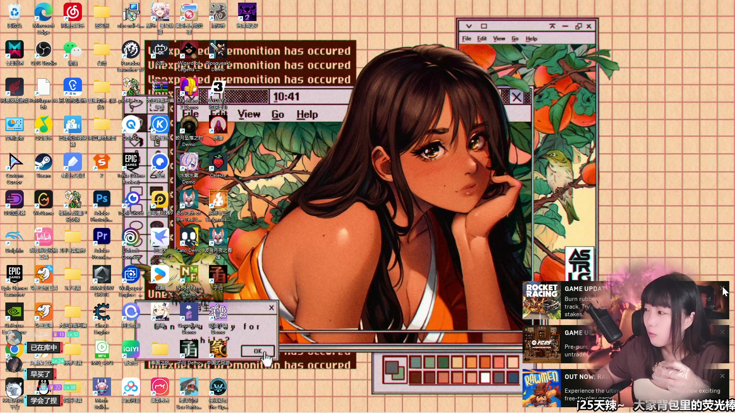
Task: Open the Epic Games Launcher icon
Action: pyautogui.click(x=15, y=281)
